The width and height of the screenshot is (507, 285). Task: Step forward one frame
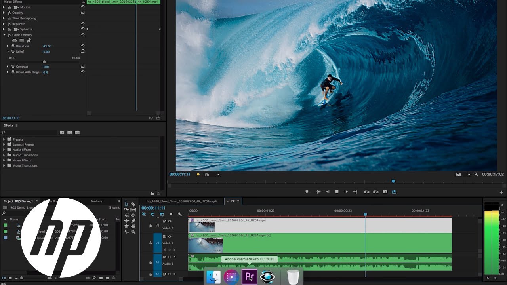(346, 192)
